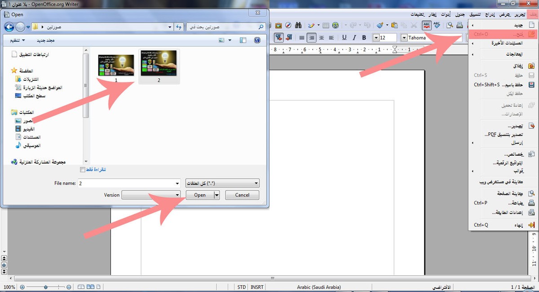This screenshot has height=292, width=539.
Task: Click the Find binoculars icon
Action: point(298,26)
